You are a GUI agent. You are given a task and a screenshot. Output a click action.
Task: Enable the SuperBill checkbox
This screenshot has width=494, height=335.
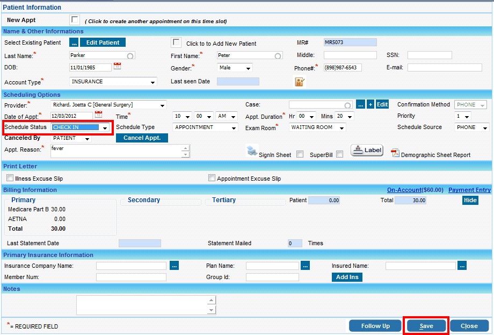tap(339, 154)
